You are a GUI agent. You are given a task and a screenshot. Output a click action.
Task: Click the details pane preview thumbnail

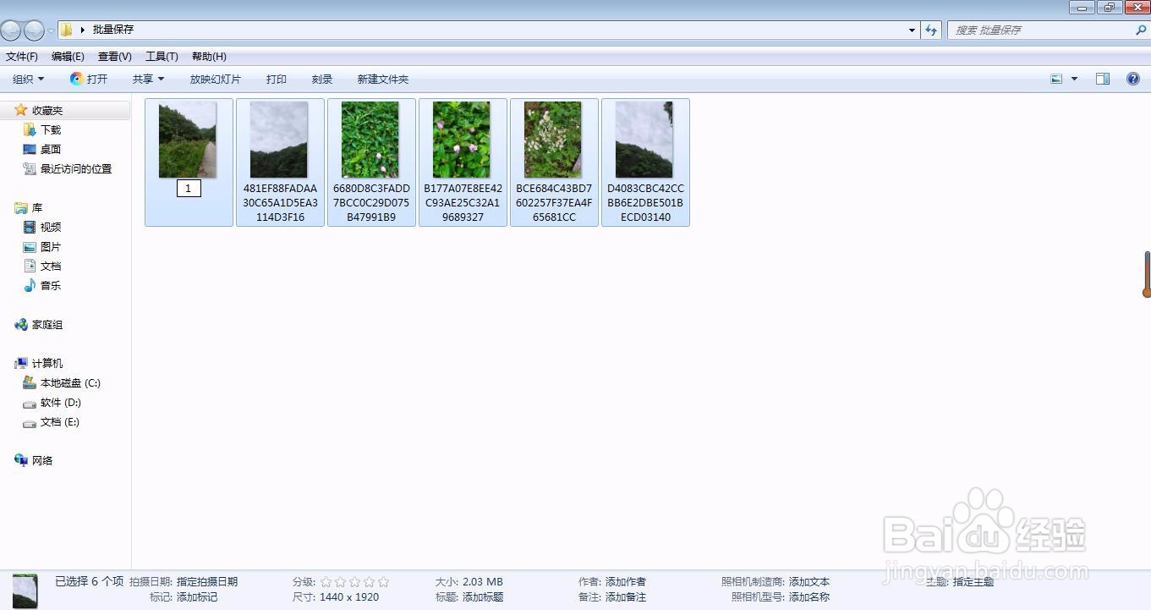click(x=25, y=591)
